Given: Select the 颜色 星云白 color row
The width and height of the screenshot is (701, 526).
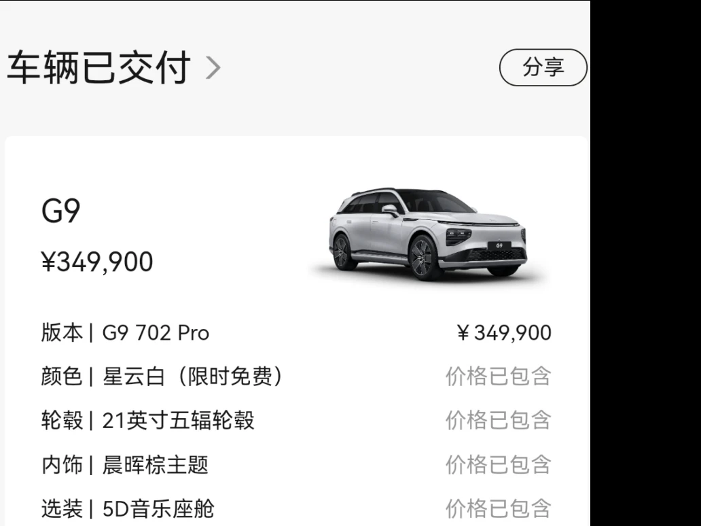Looking at the screenshot, I should (x=296, y=376).
